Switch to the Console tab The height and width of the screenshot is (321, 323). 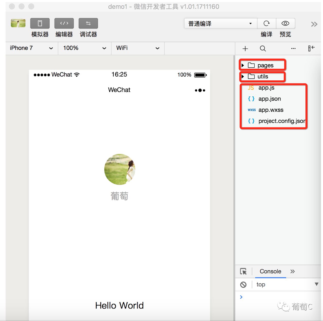[x=270, y=271]
